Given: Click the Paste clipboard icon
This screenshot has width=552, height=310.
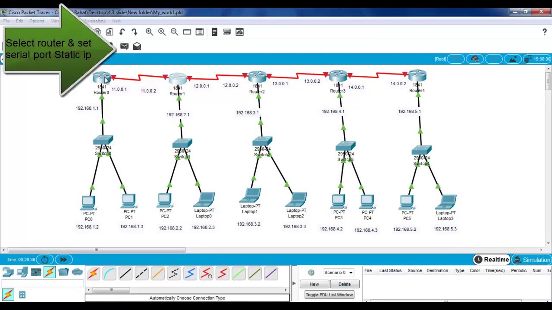Looking at the screenshot, I should [x=110, y=32].
